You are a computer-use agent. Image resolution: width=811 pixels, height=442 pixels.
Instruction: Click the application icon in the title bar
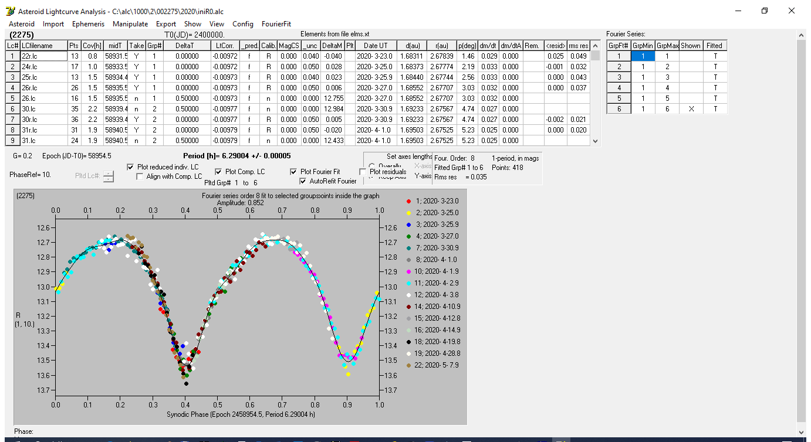pos(9,11)
